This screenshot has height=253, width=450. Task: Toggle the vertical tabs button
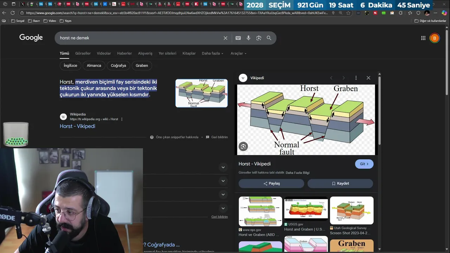pyautogui.click(x=13, y=4)
